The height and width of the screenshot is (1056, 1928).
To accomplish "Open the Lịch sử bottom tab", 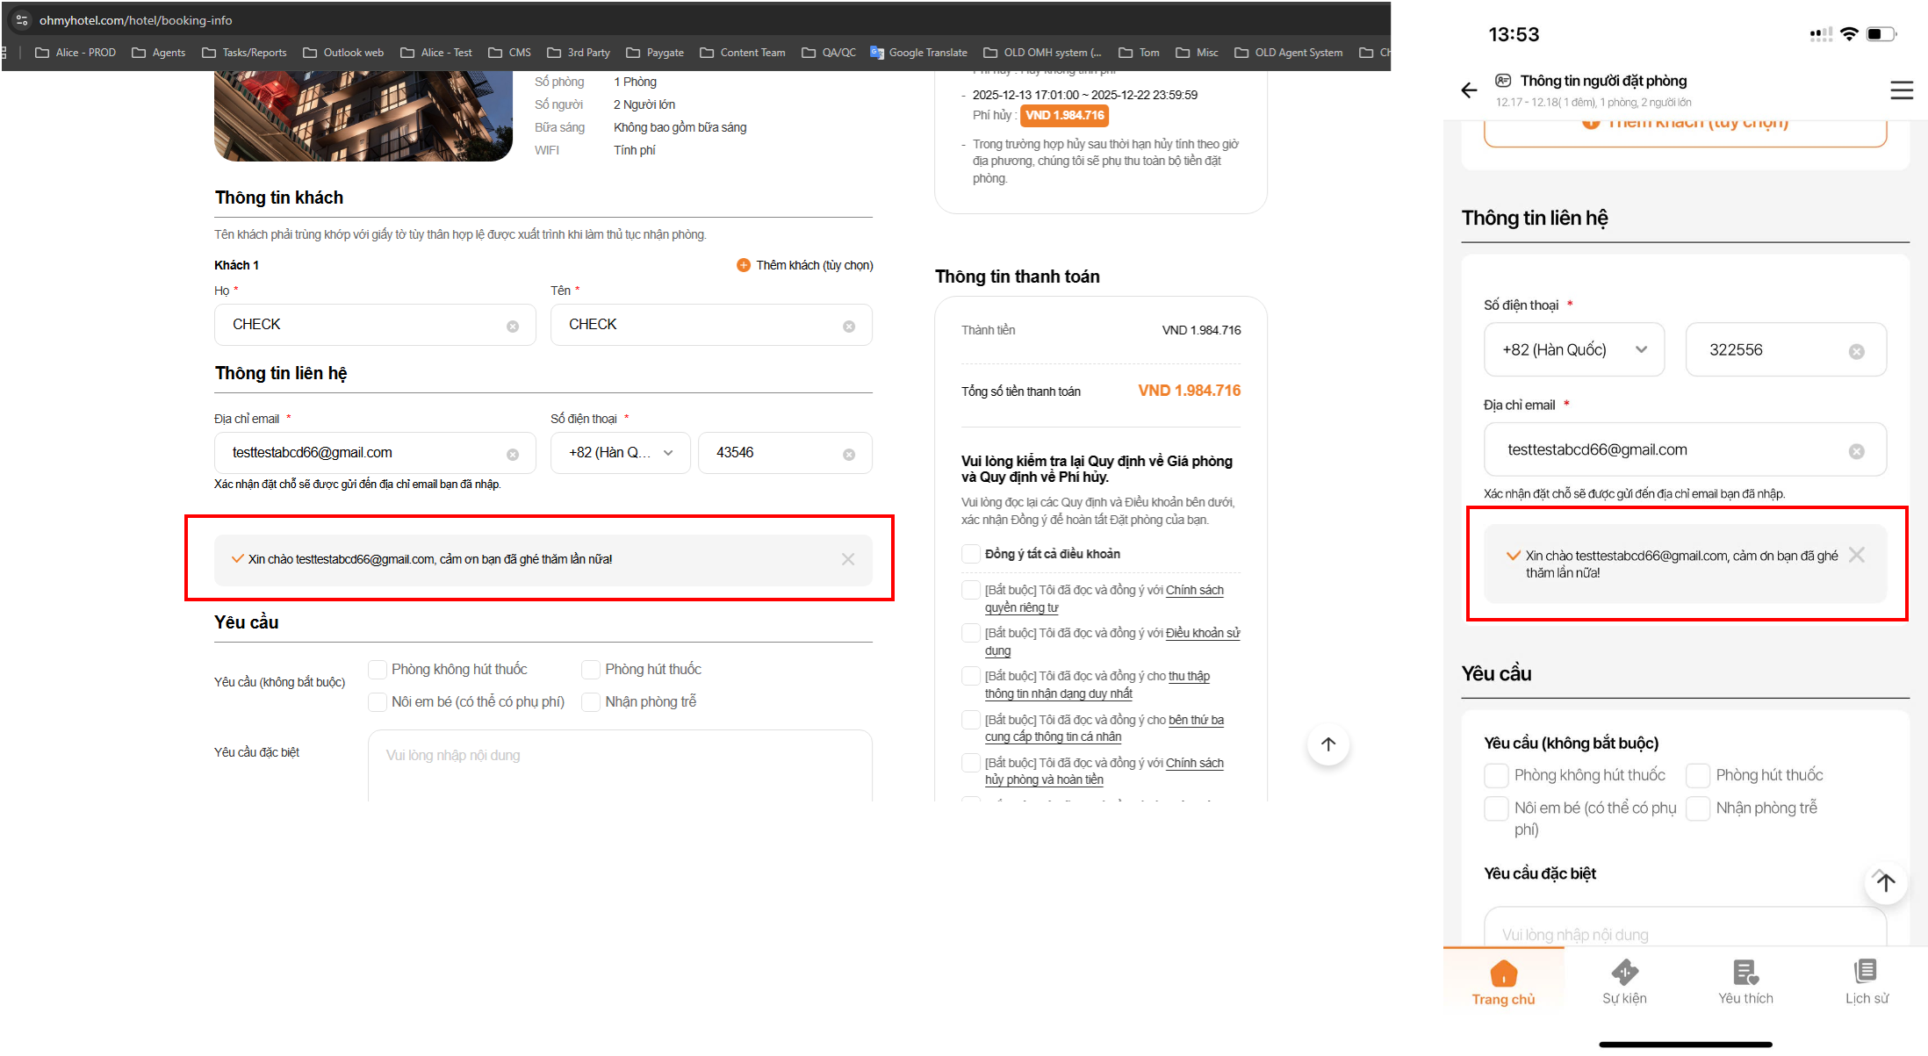I will (x=1866, y=981).
